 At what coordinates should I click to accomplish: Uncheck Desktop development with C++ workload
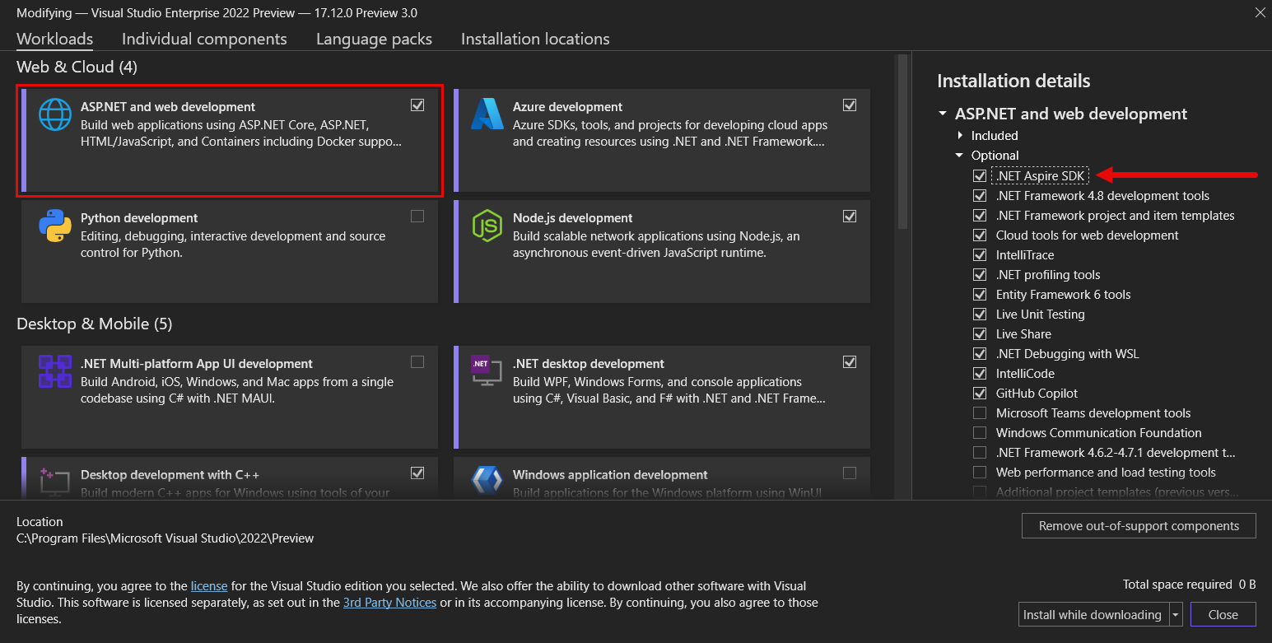tap(417, 473)
